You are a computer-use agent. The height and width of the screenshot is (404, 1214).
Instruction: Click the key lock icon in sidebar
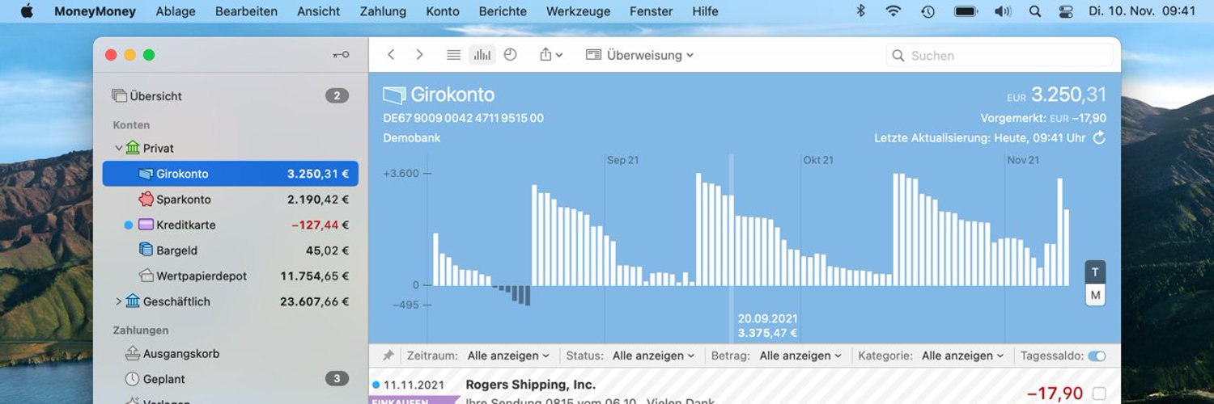click(341, 55)
